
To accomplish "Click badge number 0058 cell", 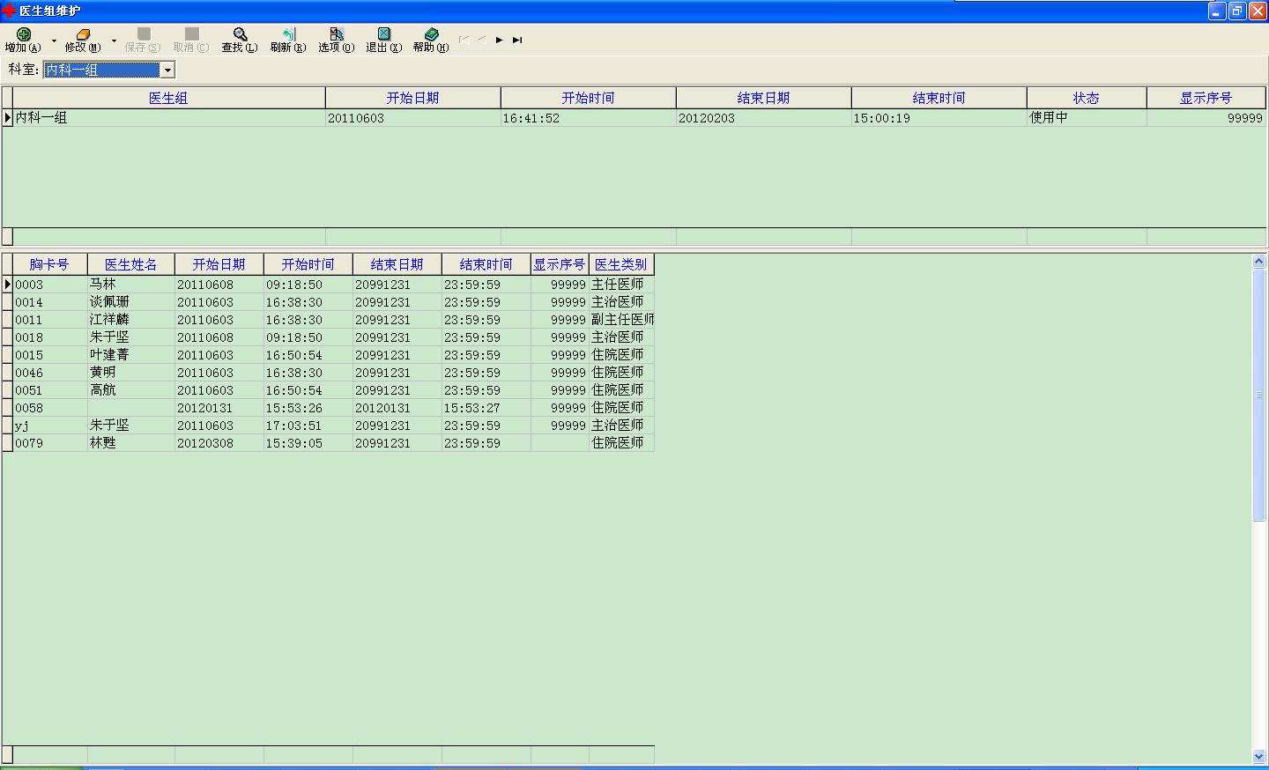I will 49,408.
